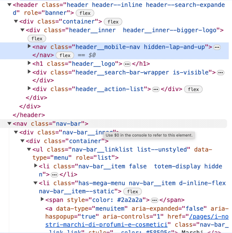Click the "== $0" console reference marker
The image size is (232, 233).
pos(87,55)
